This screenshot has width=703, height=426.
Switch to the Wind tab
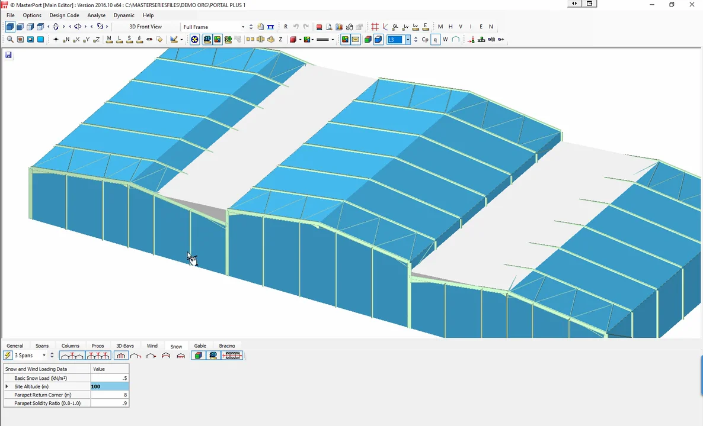tap(152, 346)
